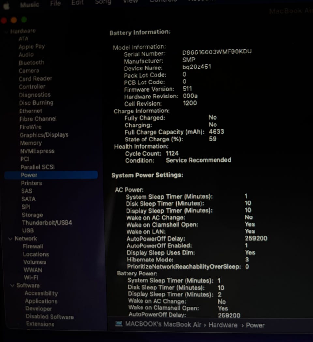Click the serial number D86616603WMF90KDU
Viewport: 313px width, 342px height.
coord(217,52)
